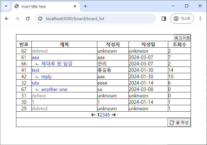The width and height of the screenshot is (207, 145).
Task: Open a new browser tab
Action: click(x=85, y=6)
